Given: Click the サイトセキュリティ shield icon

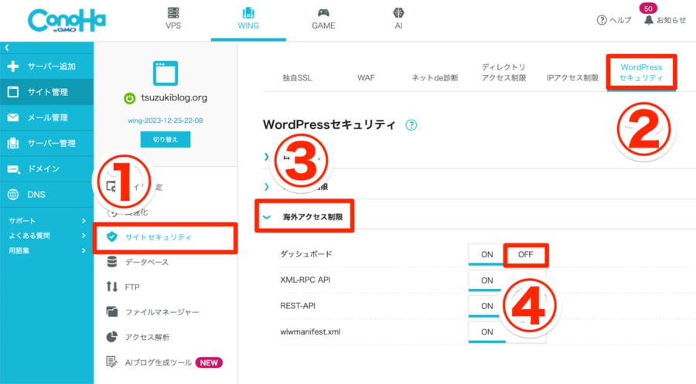Looking at the screenshot, I should click(x=112, y=236).
